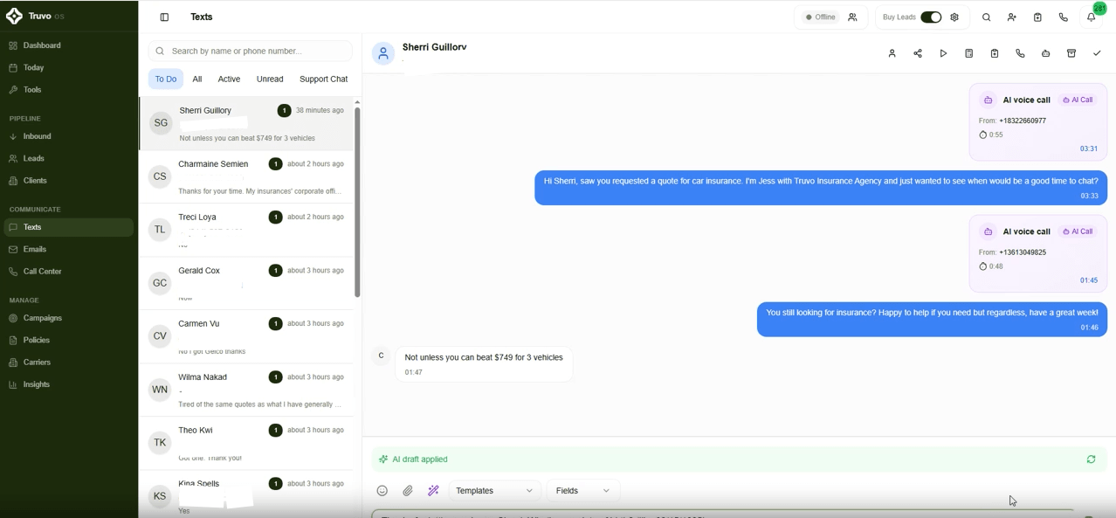View contact profile icon in conversation header
The width and height of the screenshot is (1116, 518).
pyautogui.click(x=892, y=53)
